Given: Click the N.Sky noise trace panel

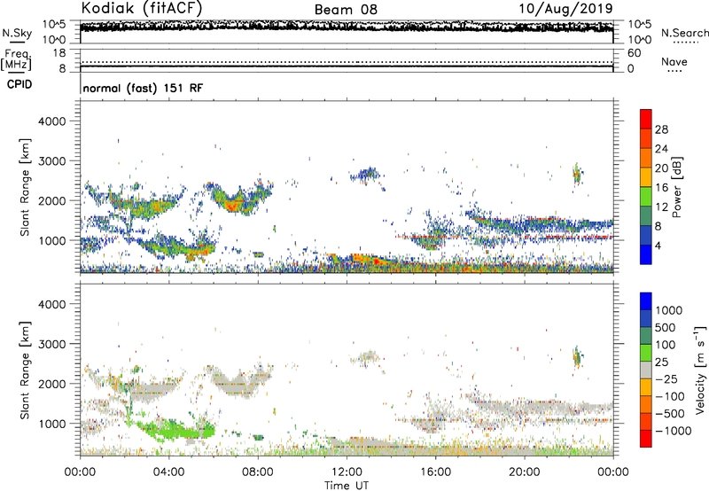Looking at the screenshot, I should click(347, 32).
